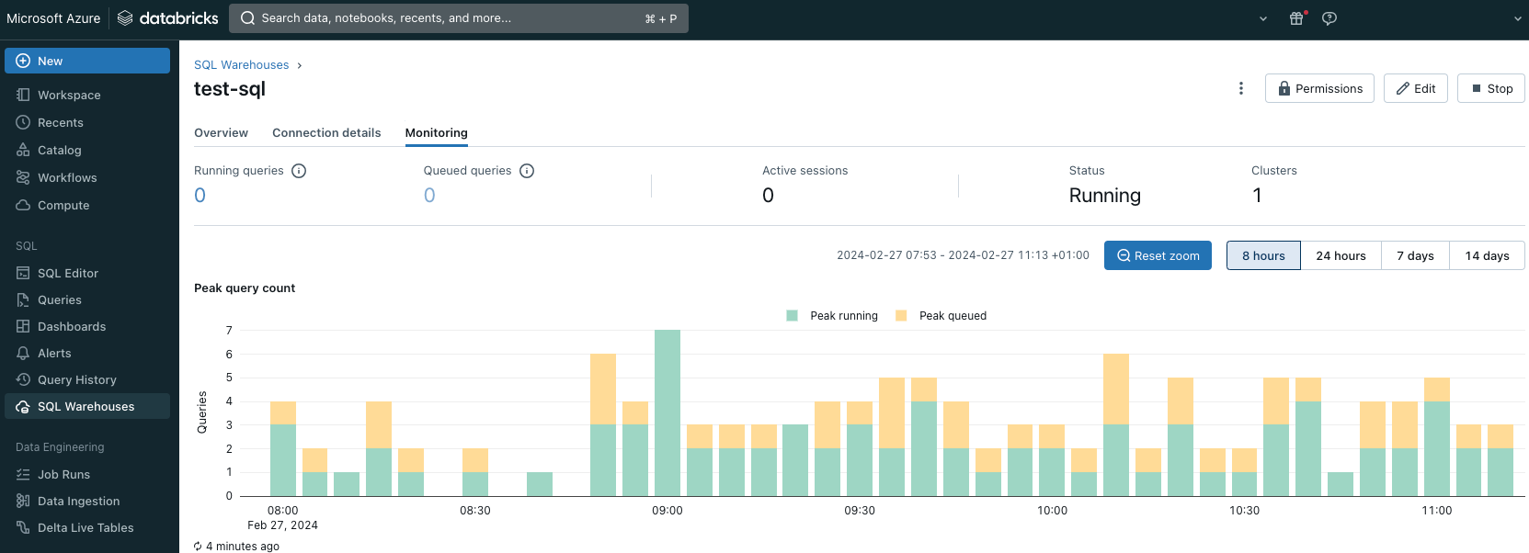Open Delta Live Tables from the sidebar

coord(87,527)
